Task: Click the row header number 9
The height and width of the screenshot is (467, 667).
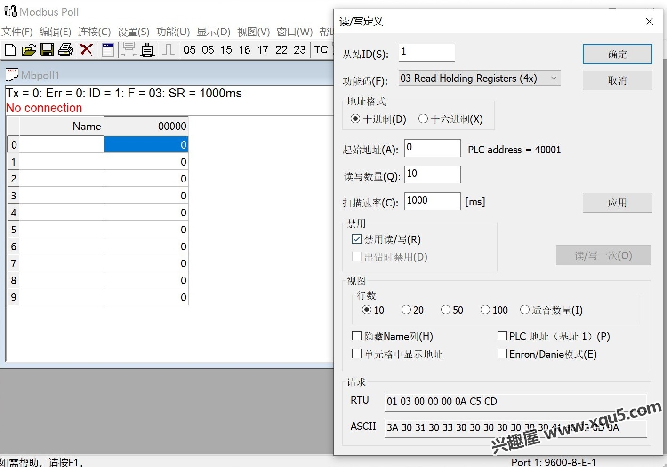Action: tap(14, 297)
